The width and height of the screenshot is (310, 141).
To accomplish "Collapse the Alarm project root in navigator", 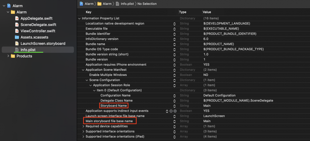I will pyautogui.click(x=4, y=6).
